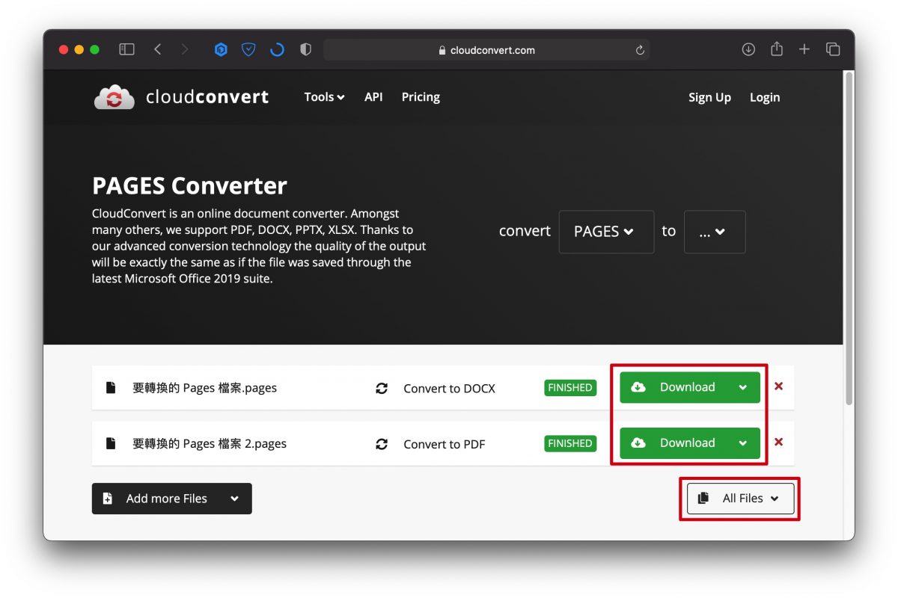The width and height of the screenshot is (898, 598).
Task: Go forward with the forward arrow
Action: click(185, 49)
